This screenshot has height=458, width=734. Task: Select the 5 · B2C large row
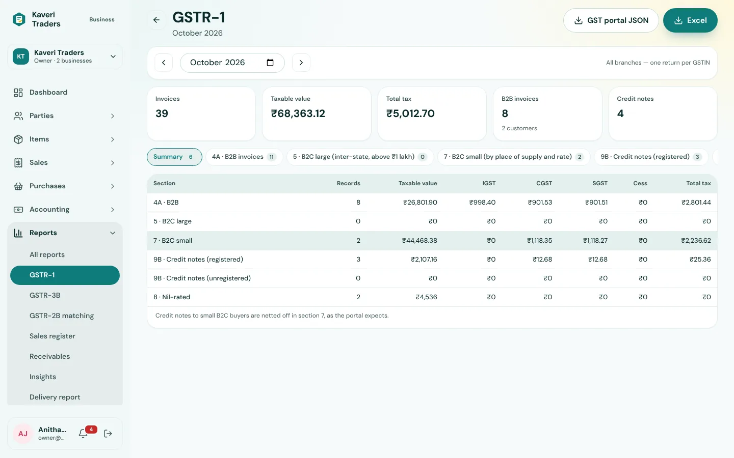pyautogui.click(x=432, y=221)
